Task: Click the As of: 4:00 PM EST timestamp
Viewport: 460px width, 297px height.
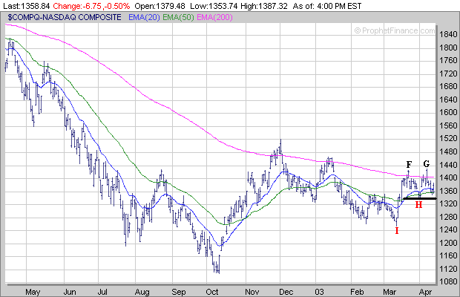Action: [327, 6]
